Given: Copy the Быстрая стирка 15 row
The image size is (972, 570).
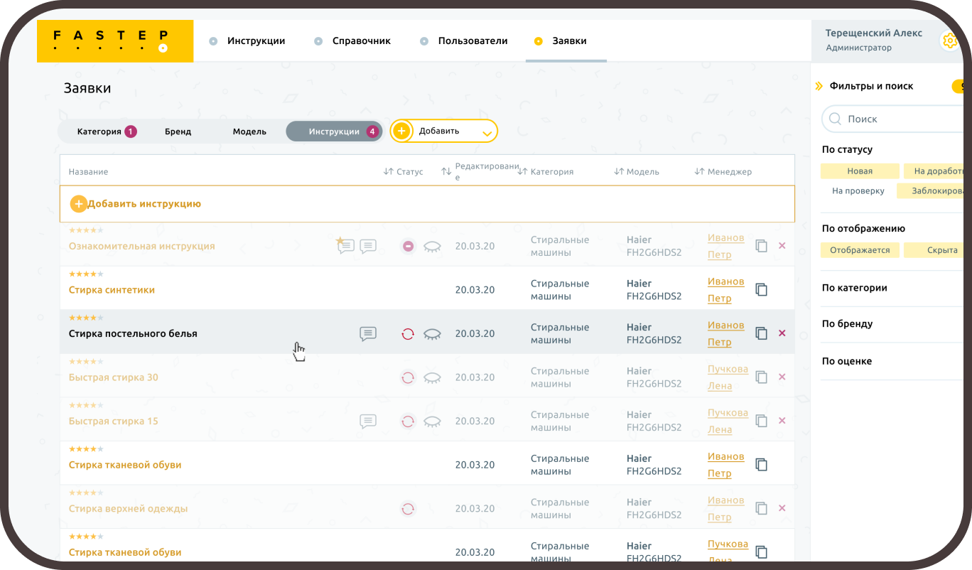Looking at the screenshot, I should click(761, 421).
